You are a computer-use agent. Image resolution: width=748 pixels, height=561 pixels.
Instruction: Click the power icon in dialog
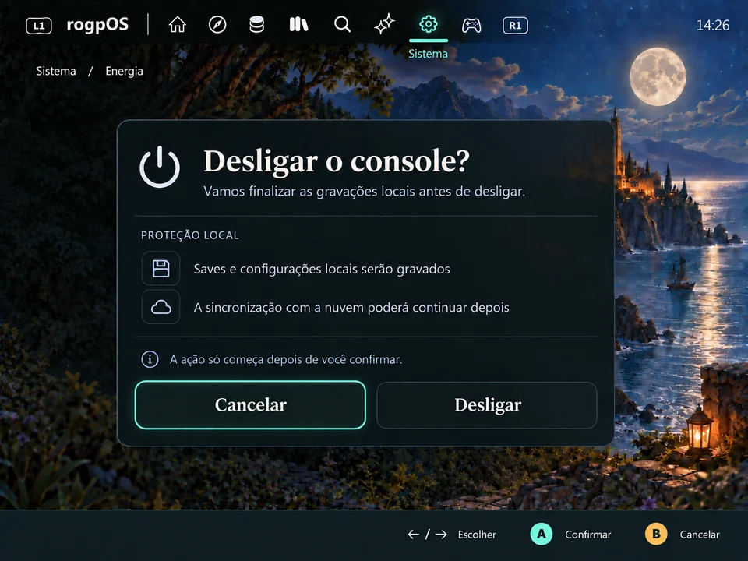(x=160, y=167)
